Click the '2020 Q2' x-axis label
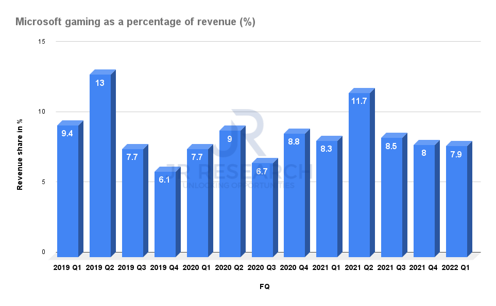This screenshot has width=496, height=306. 229,268
